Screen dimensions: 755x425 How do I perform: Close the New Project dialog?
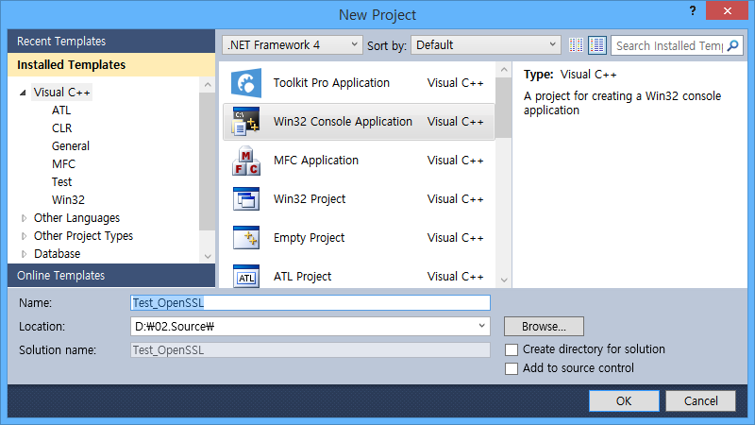pyautogui.click(x=727, y=10)
